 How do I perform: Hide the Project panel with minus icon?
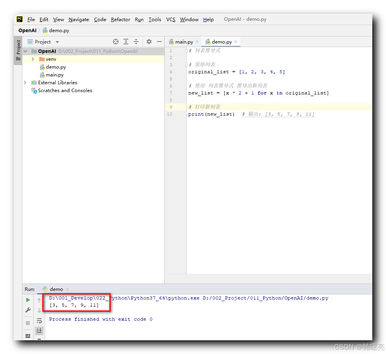(x=159, y=42)
